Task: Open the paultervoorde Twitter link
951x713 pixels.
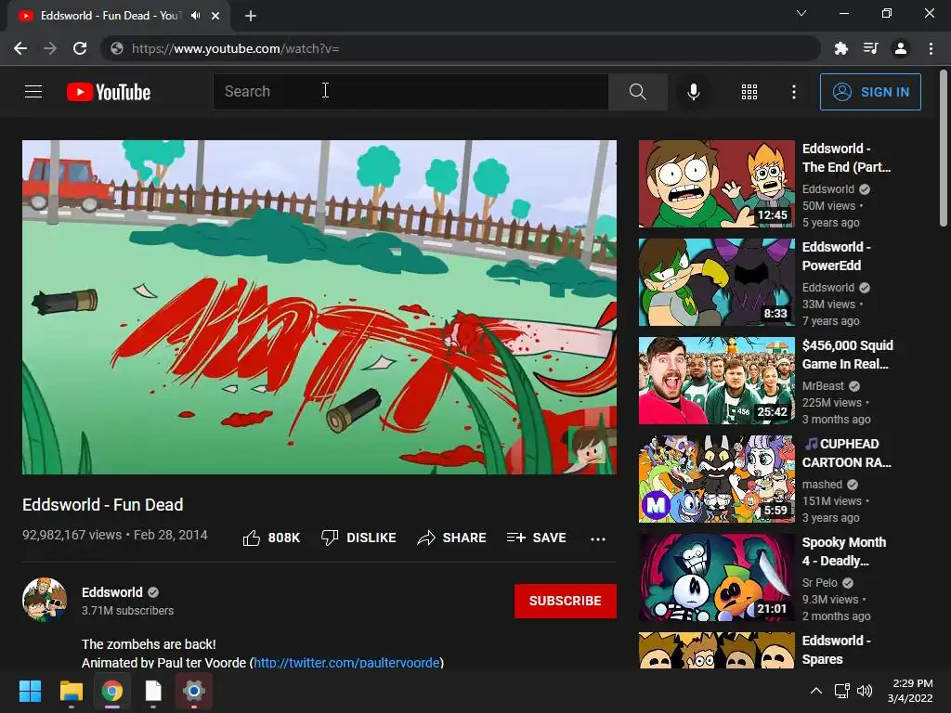Action: [x=346, y=663]
